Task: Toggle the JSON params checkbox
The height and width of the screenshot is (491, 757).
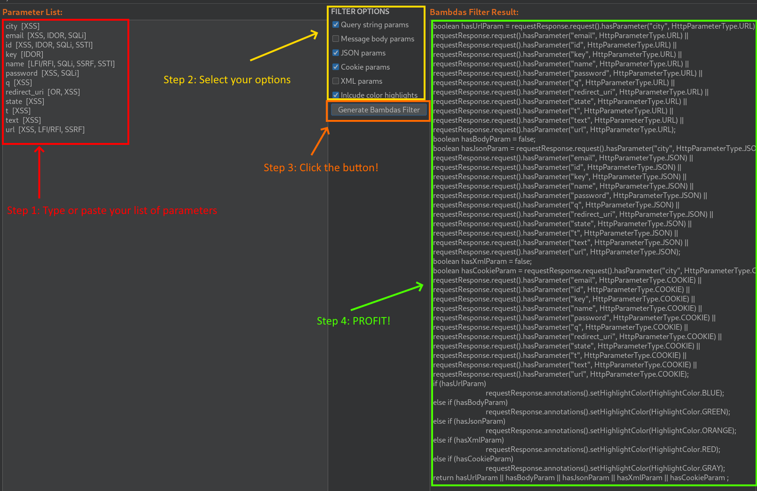Action: point(336,53)
